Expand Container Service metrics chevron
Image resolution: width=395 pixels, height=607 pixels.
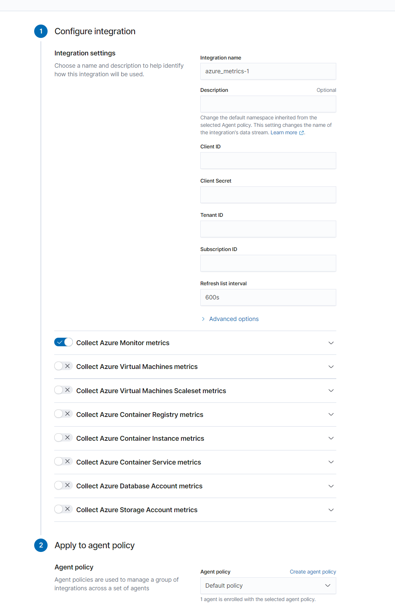331,462
